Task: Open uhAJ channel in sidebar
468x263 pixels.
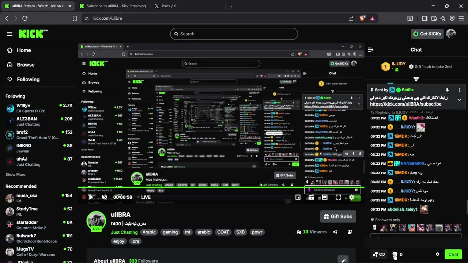Action: pyautogui.click(x=39, y=161)
